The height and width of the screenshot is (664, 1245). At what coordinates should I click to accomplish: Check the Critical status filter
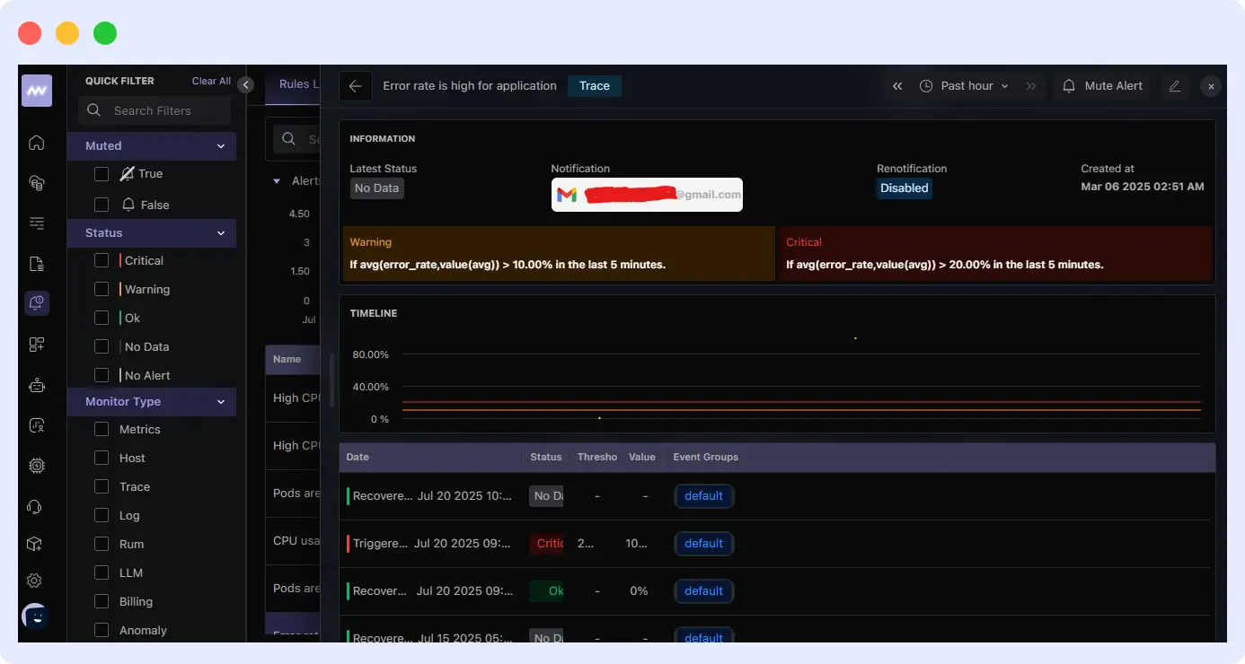[102, 260]
